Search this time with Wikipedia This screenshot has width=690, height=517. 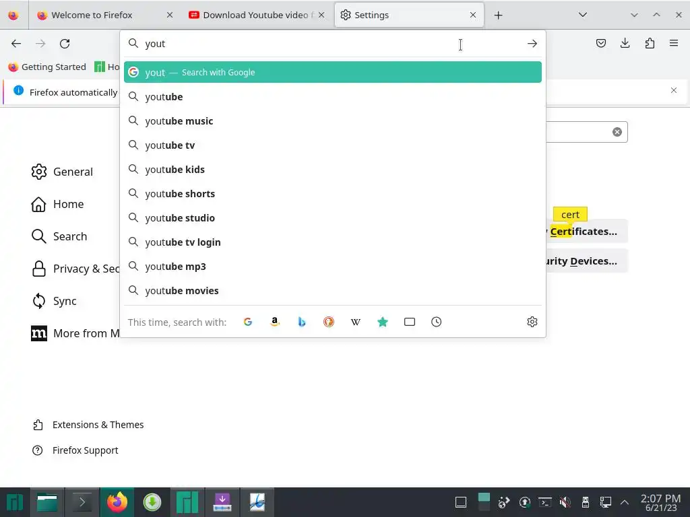[356, 322]
